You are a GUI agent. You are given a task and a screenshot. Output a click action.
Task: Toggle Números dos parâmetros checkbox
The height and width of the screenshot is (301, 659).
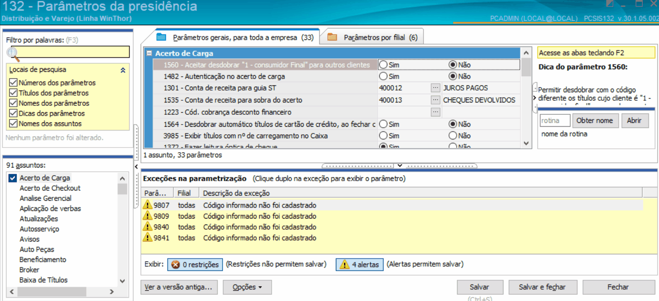(x=13, y=83)
